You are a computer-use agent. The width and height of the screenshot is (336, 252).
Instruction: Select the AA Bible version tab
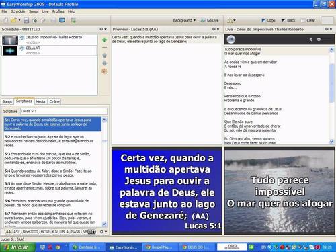click(x=8, y=232)
